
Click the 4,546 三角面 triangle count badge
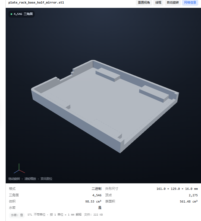[22, 14]
